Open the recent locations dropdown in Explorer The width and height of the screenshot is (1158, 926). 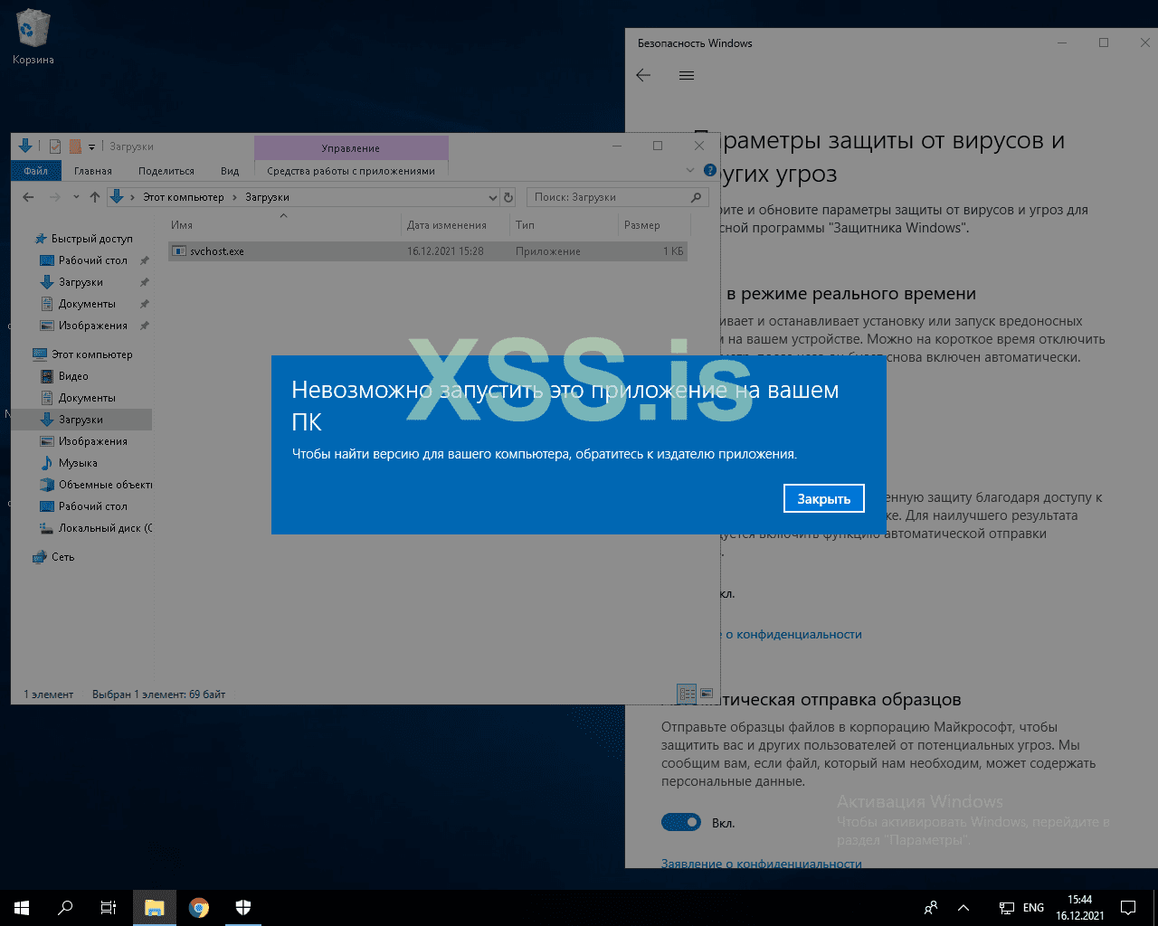pos(76,197)
